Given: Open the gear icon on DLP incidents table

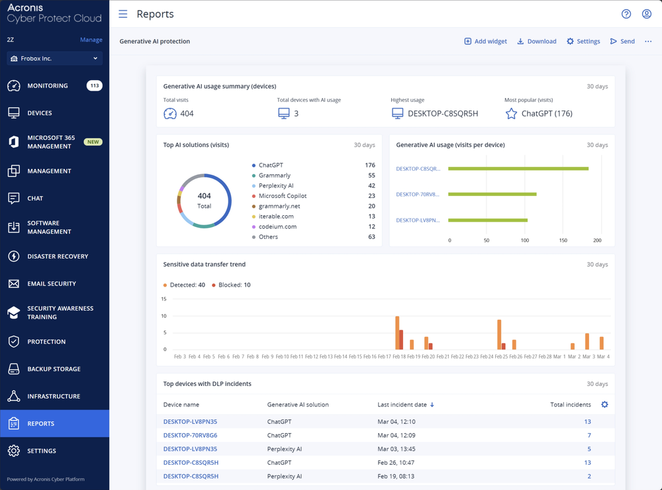Looking at the screenshot, I should click(604, 404).
